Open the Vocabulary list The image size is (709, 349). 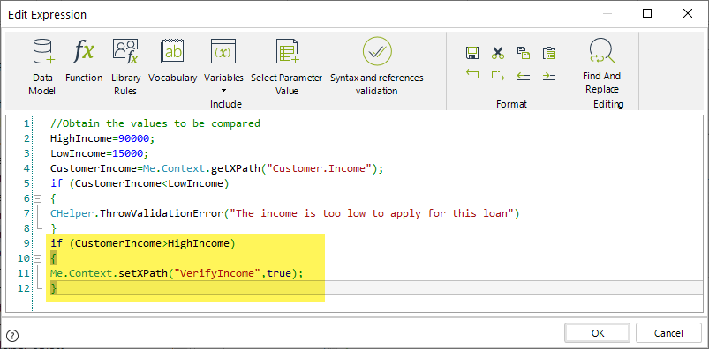(173, 61)
